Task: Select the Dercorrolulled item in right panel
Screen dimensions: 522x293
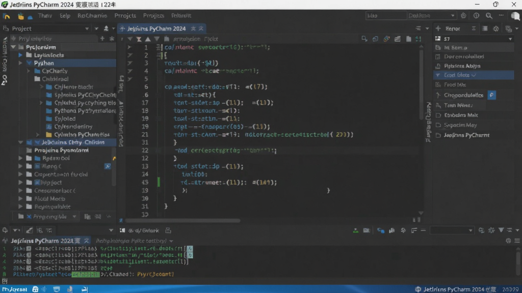Action: point(474,56)
